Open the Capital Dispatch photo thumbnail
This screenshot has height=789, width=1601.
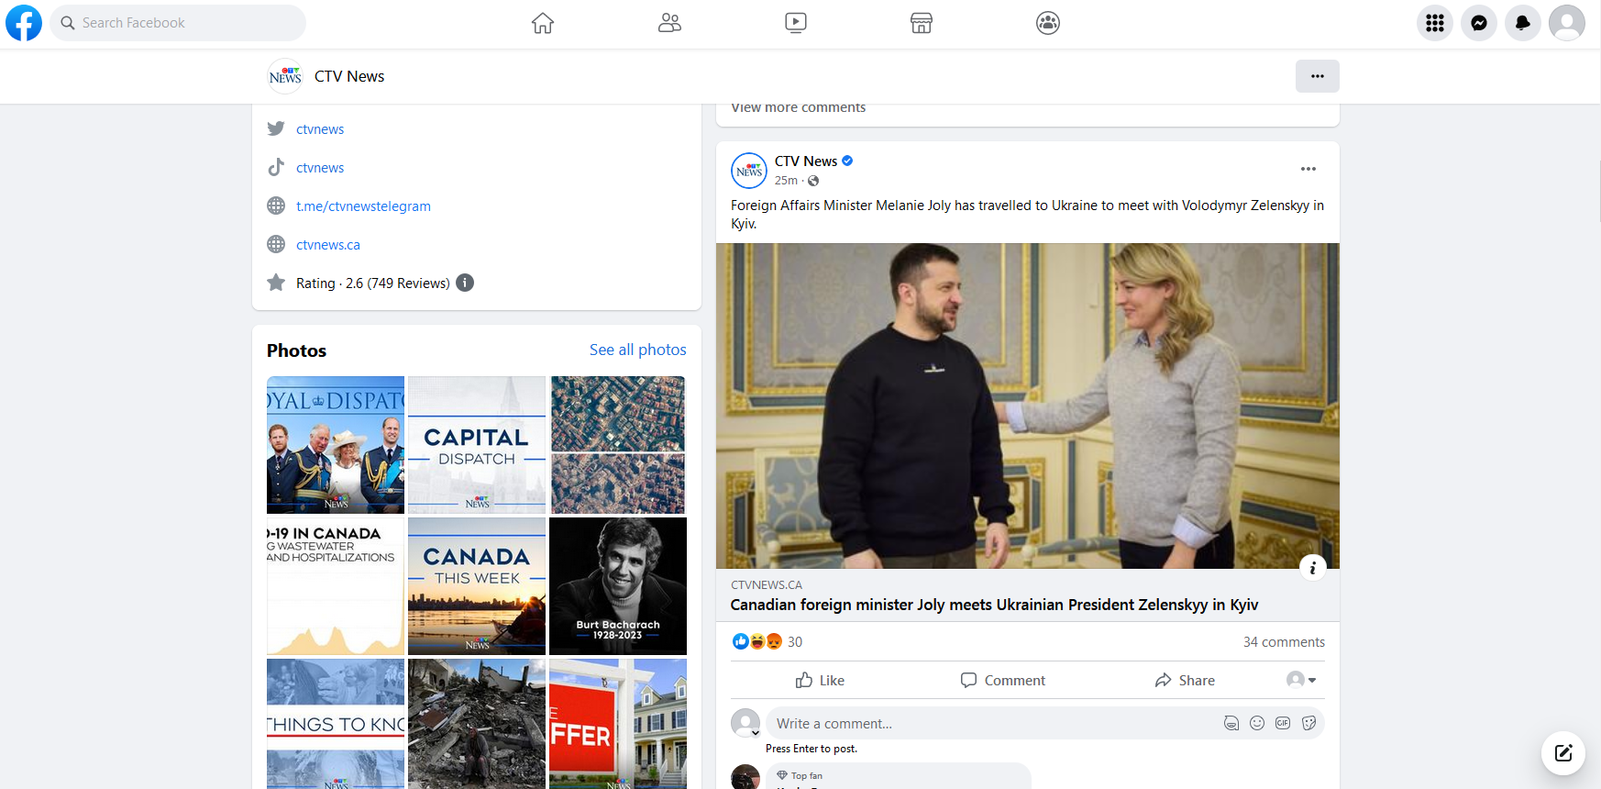[x=477, y=445]
